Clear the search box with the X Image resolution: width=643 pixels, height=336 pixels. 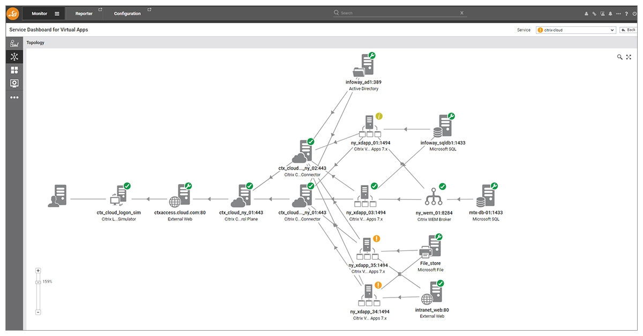(x=462, y=13)
